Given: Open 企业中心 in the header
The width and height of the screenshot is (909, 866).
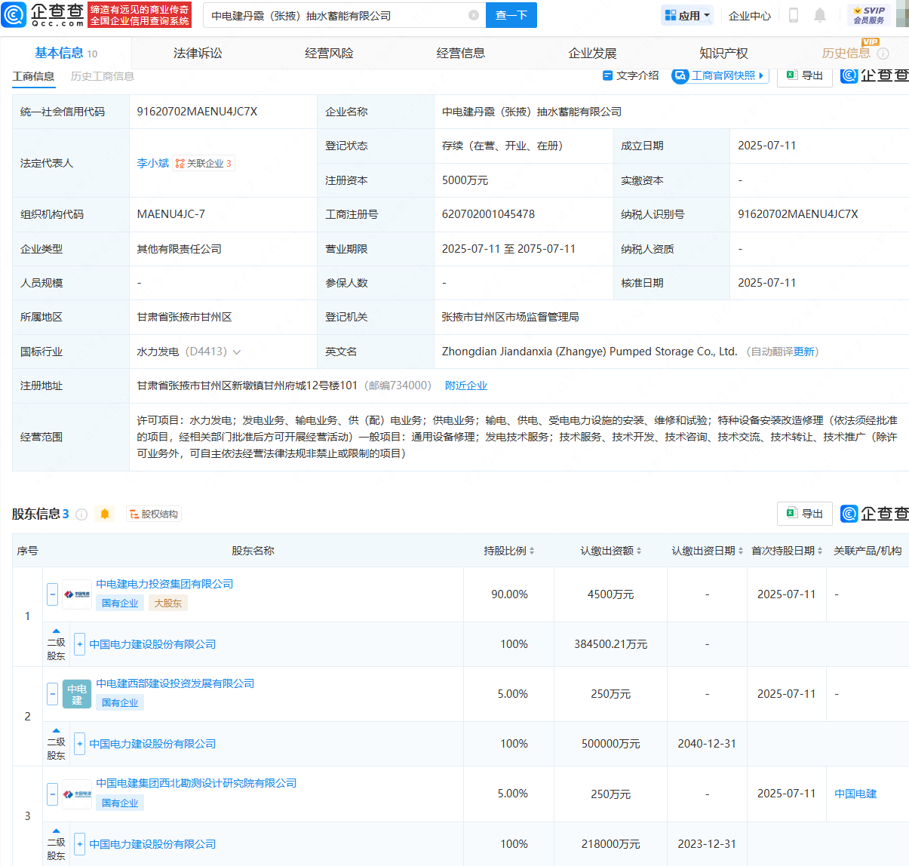Looking at the screenshot, I should click(750, 15).
